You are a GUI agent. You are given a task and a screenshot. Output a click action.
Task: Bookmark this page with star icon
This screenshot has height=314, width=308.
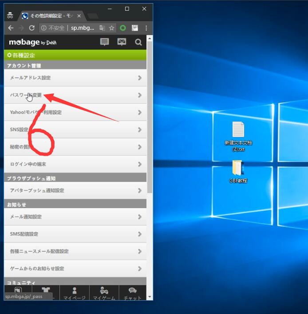pyautogui.click(x=111, y=28)
